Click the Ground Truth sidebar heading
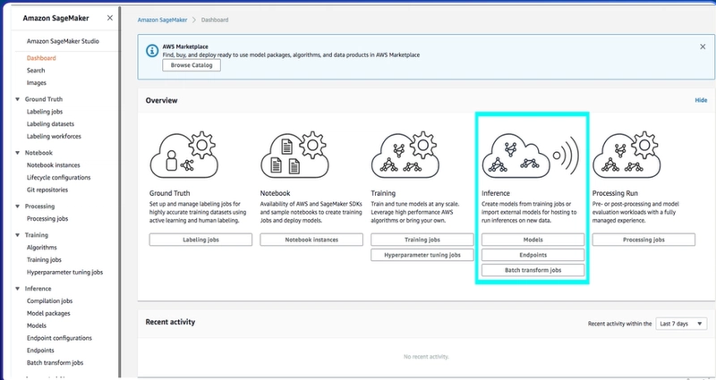 tap(43, 99)
